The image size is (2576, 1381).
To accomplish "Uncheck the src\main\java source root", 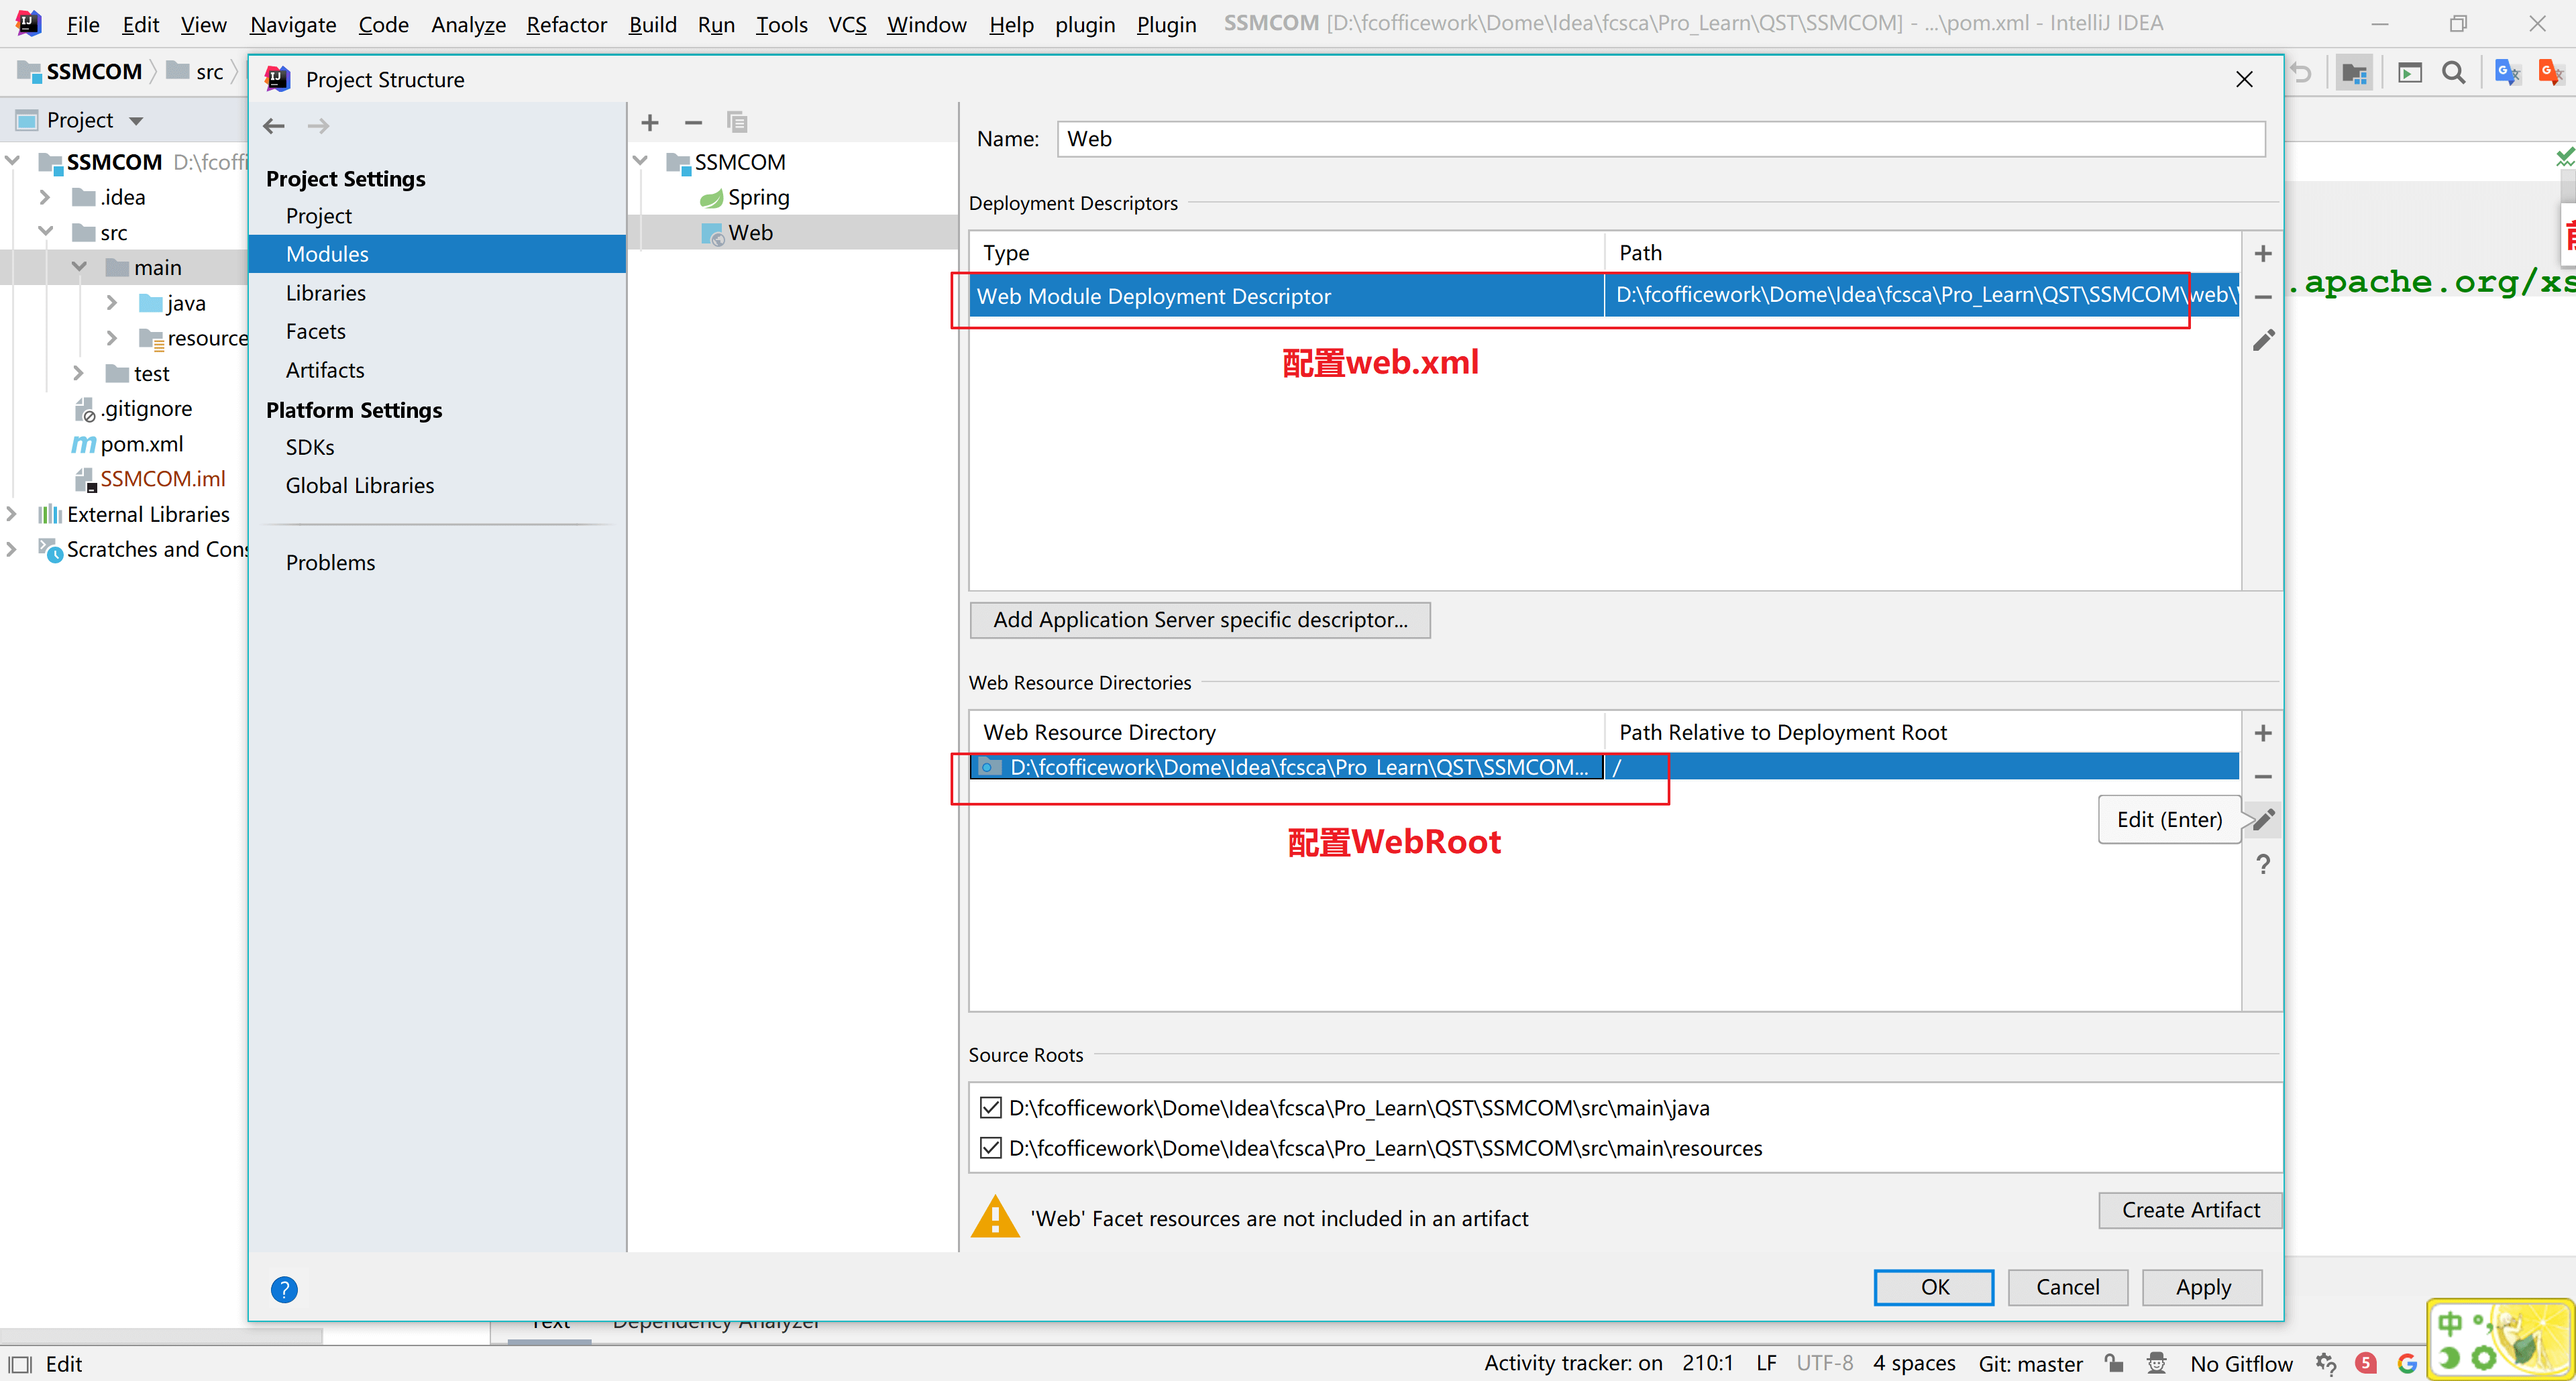I will 990,1107.
